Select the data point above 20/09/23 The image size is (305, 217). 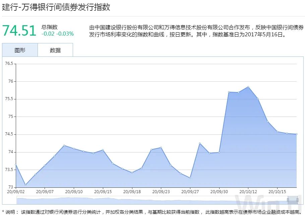(x=161, y=147)
